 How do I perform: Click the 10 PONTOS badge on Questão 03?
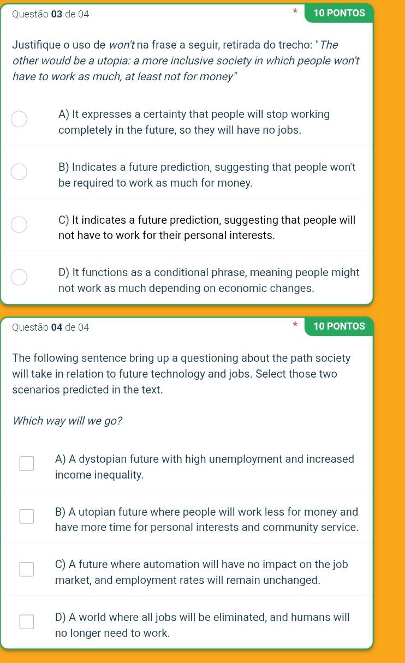click(x=339, y=13)
